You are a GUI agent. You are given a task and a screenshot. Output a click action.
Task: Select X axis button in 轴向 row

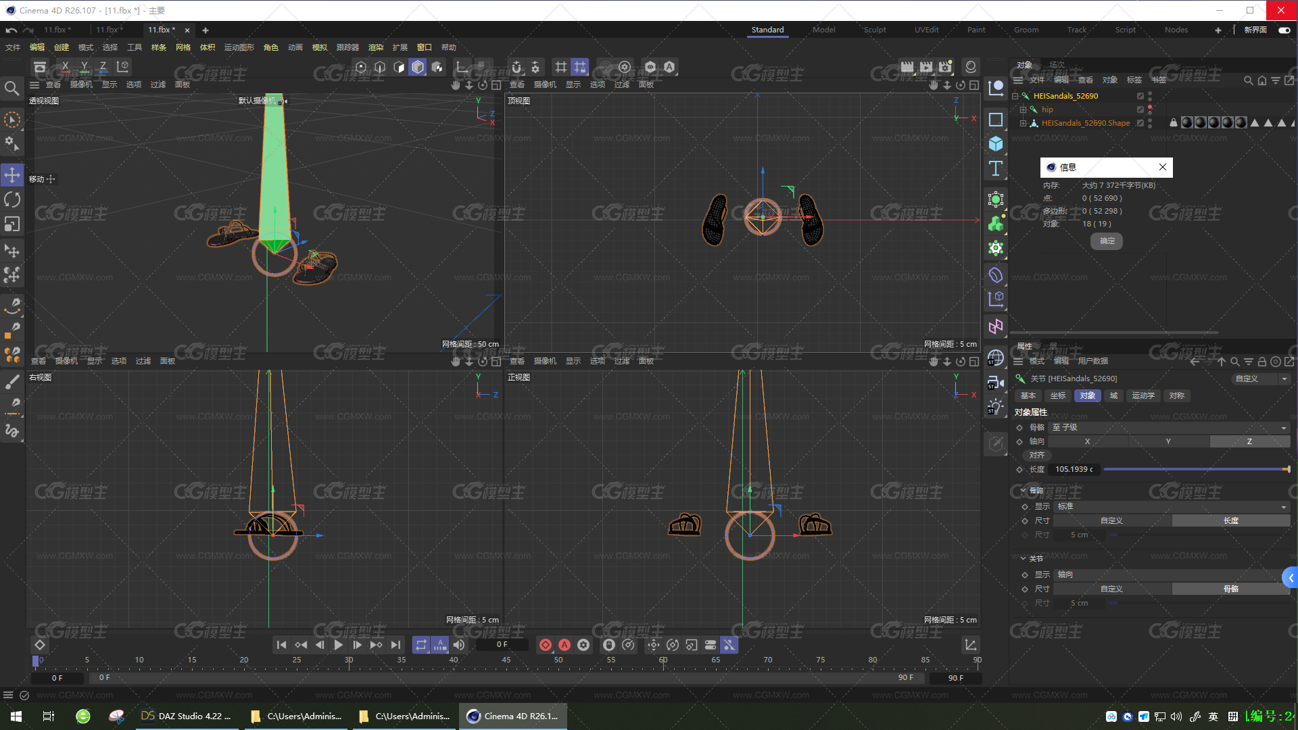pos(1087,441)
